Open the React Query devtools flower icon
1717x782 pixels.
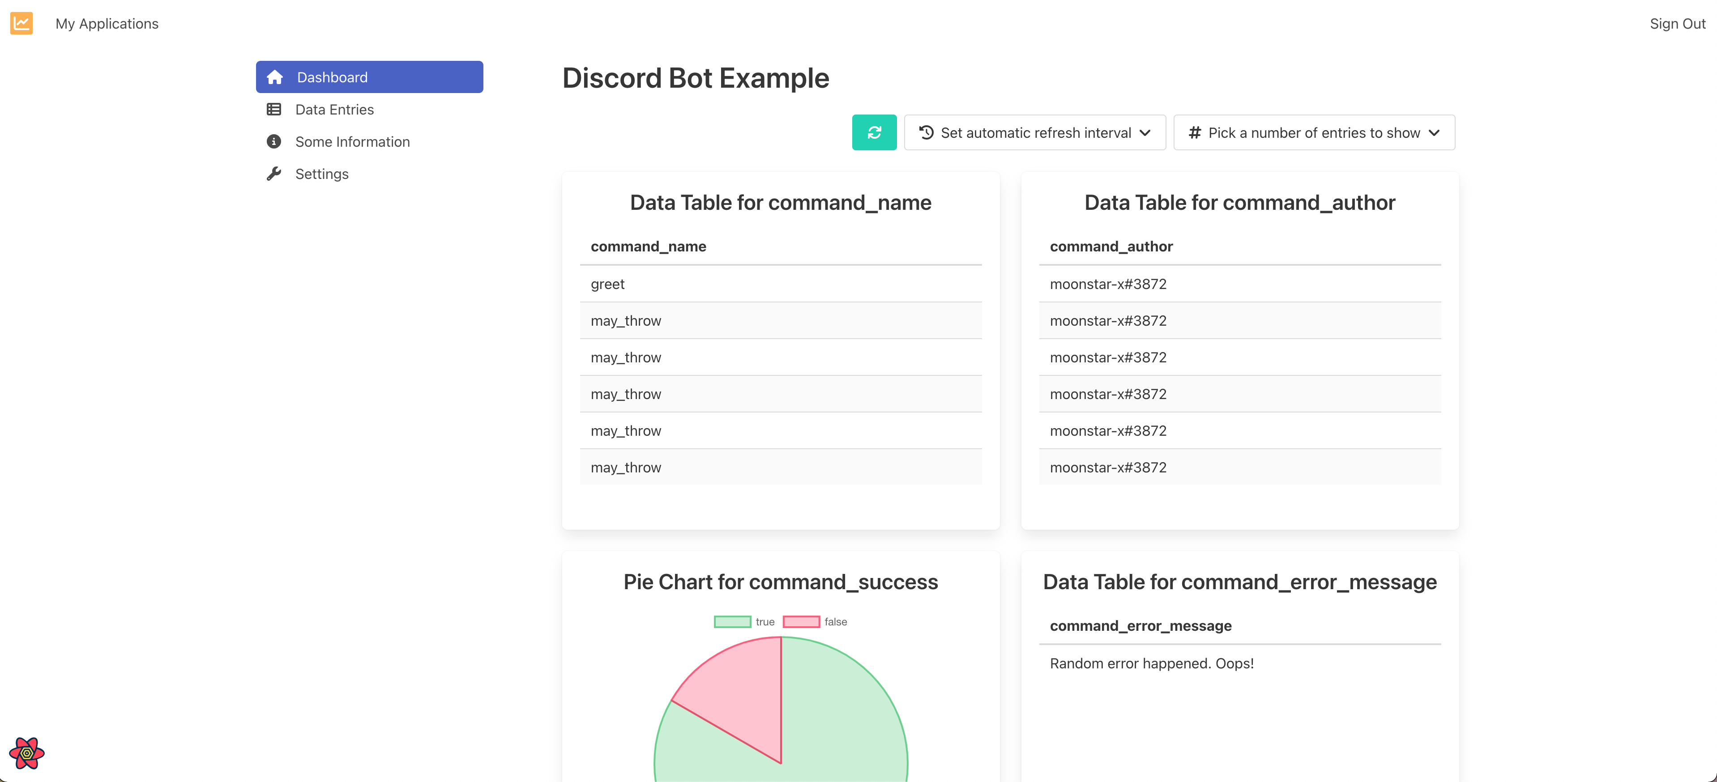(27, 752)
